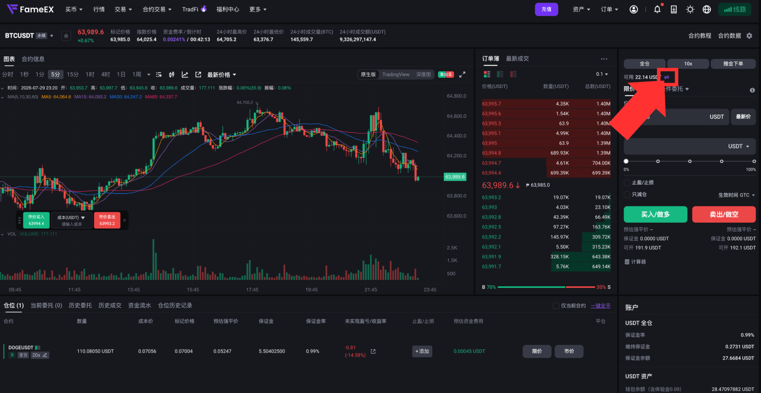Open the 全仓 margin mode selector
761x393 pixels.
coord(644,64)
